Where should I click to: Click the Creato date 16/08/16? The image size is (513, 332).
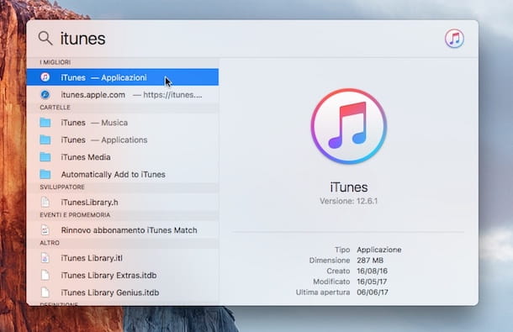click(372, 271)
